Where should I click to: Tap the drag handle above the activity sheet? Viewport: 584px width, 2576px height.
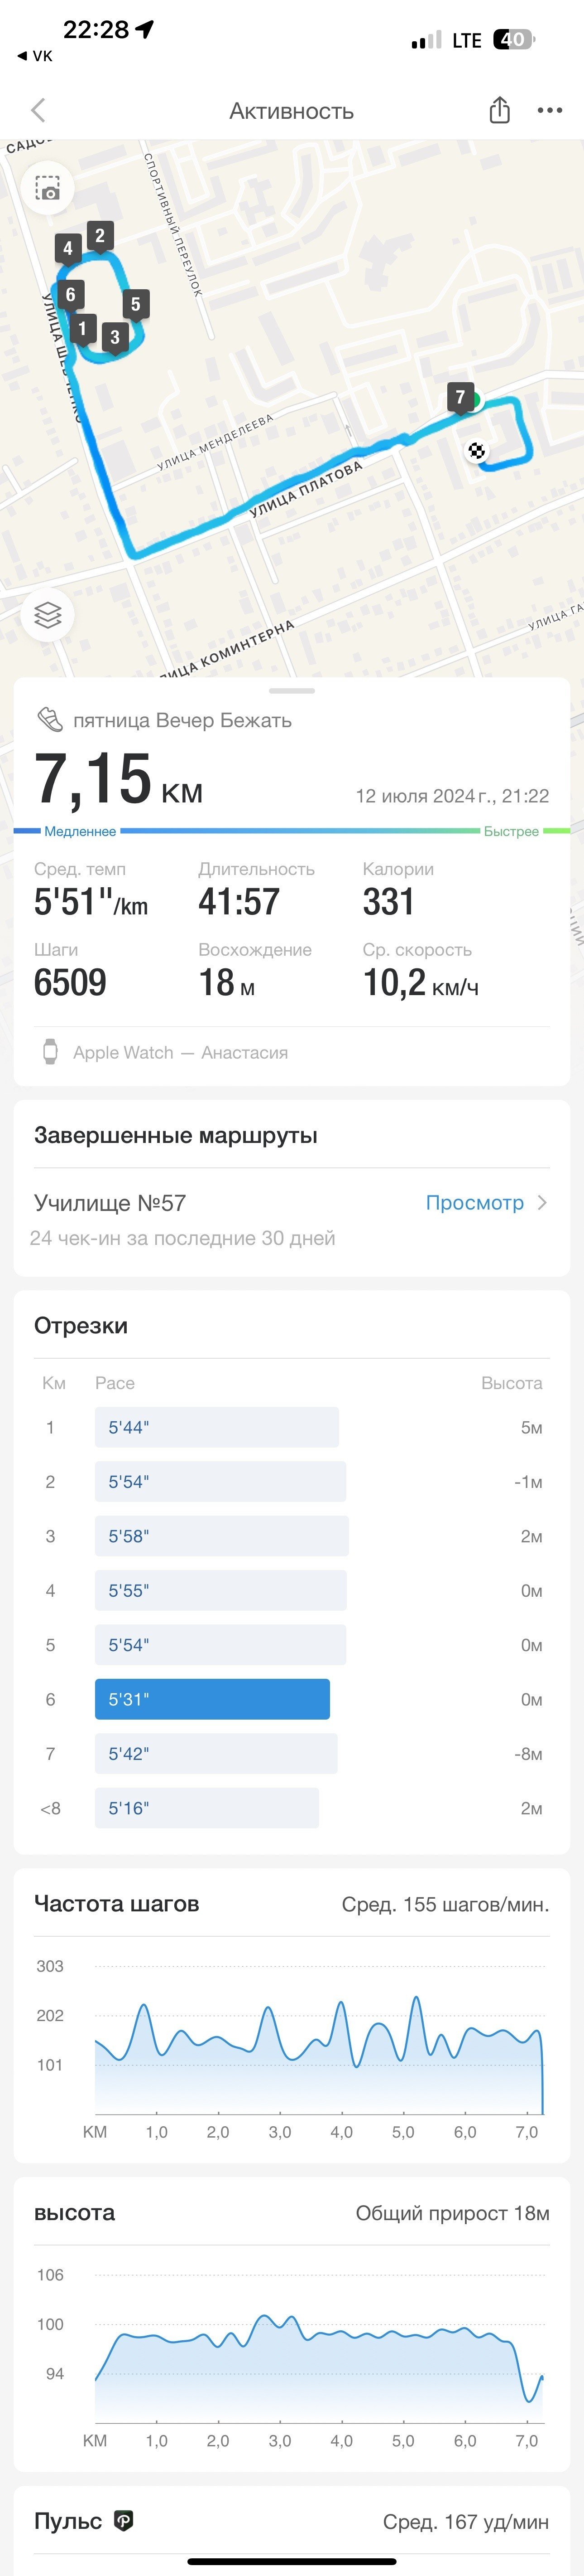pyautogui.click(x=292, y=690)
